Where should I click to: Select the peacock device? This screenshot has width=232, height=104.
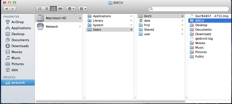point(18,83)
